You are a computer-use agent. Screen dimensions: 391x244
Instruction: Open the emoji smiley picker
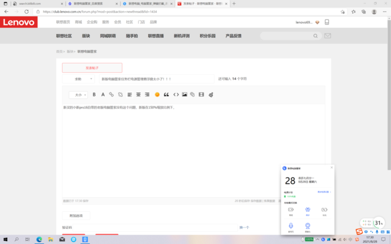(x=157, y=94)
